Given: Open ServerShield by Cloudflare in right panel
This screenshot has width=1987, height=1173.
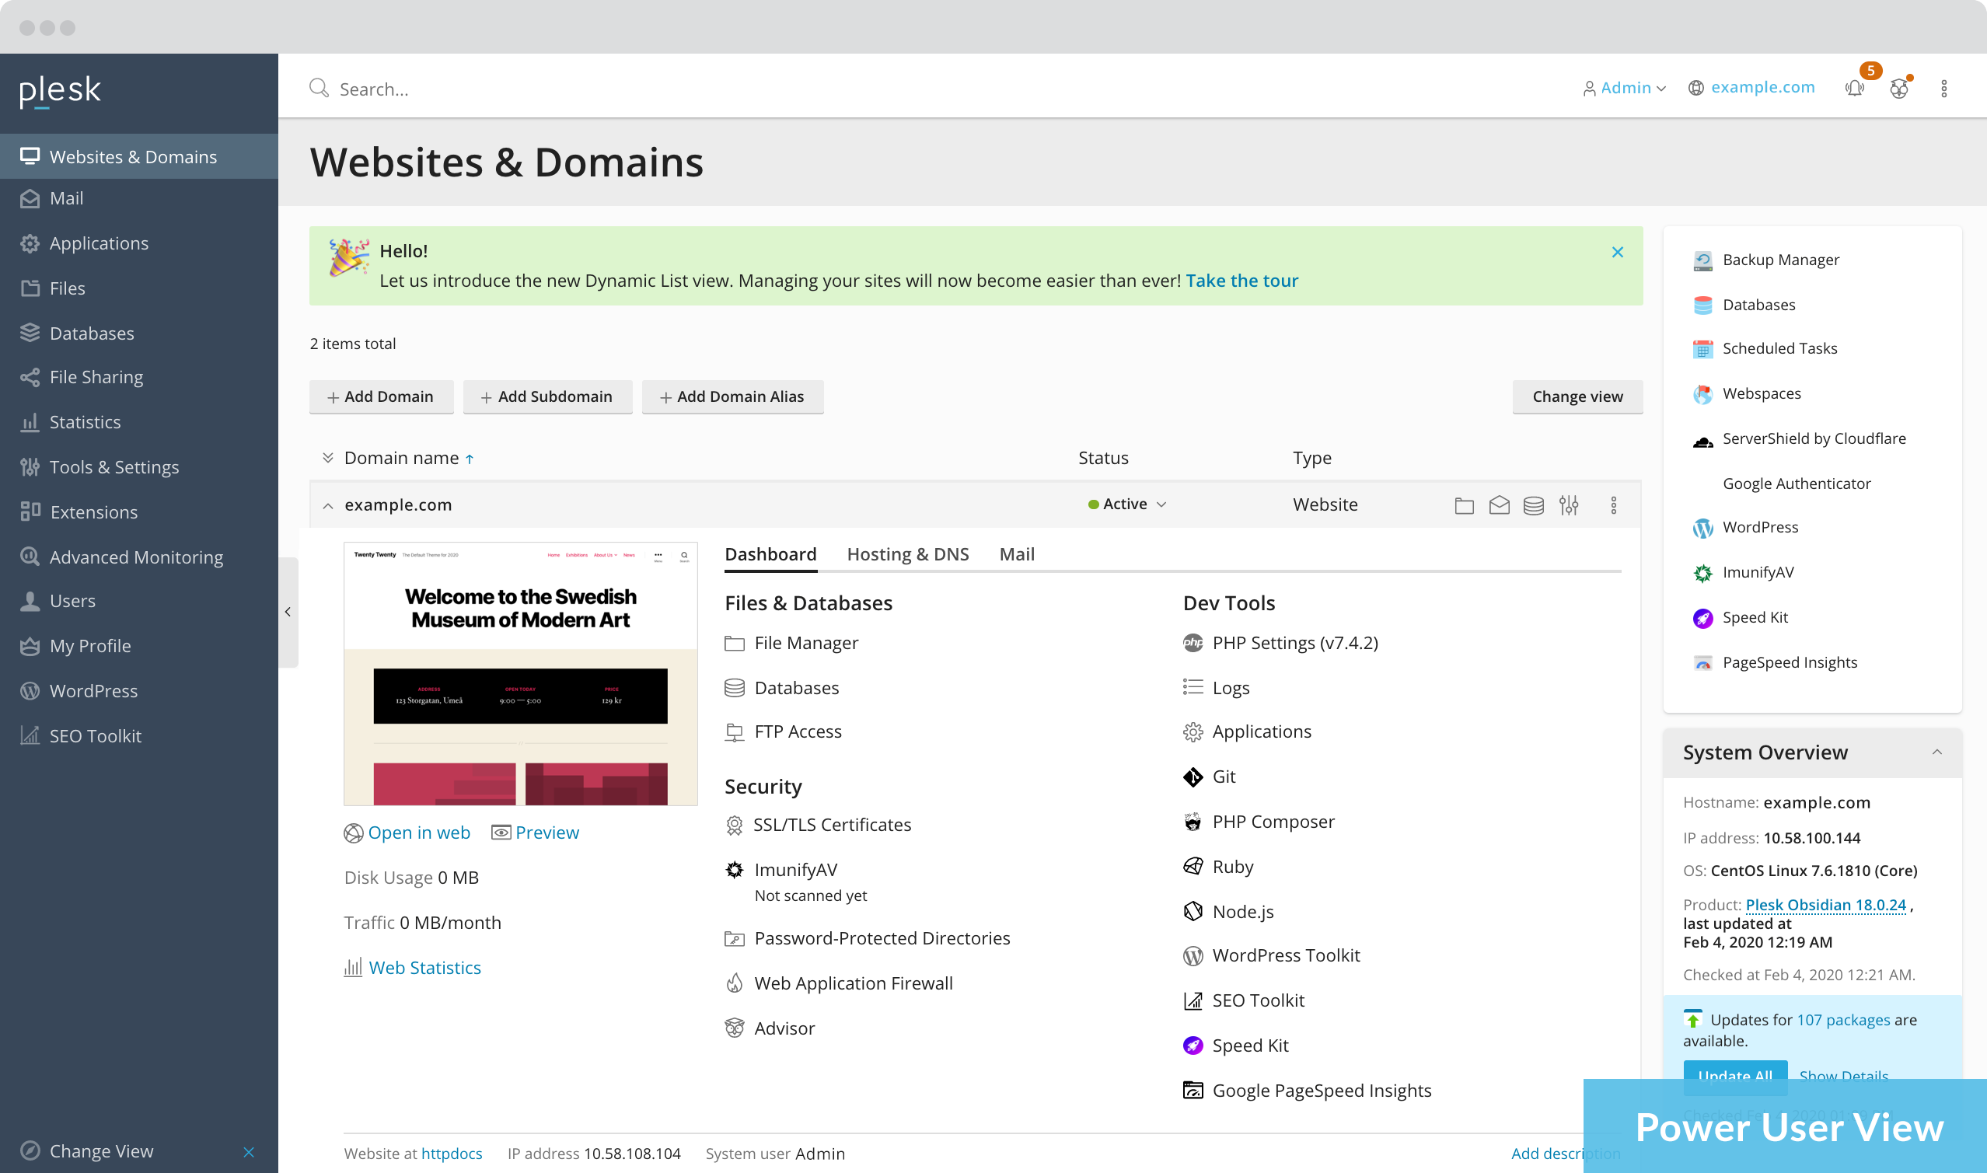Looking at the screenshot, I should [x=1814, y=438].
